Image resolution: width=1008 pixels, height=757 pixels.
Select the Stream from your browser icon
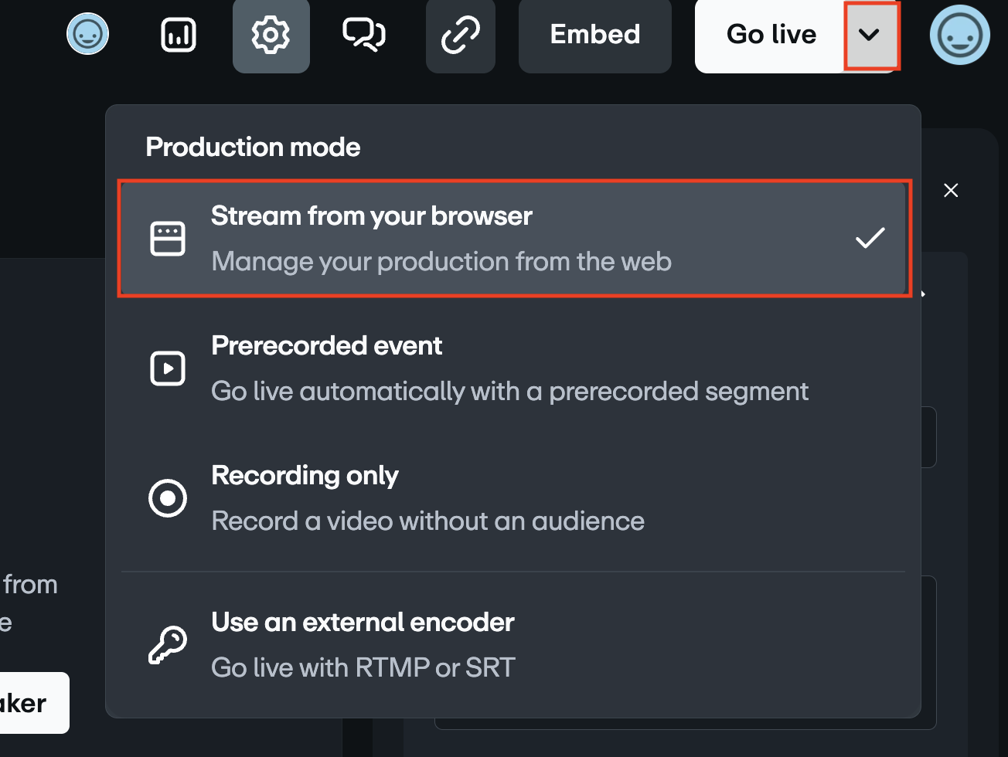[167, 238]
